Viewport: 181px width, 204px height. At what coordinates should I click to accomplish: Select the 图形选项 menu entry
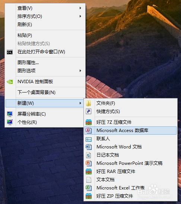point(45,70)
